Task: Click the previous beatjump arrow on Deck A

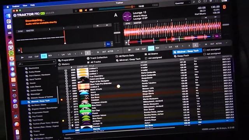Action: [98, 26]
